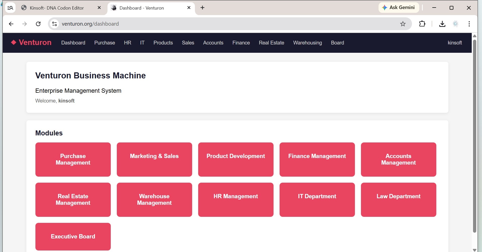
Task: Open Products in the navbar
Action: pos(163,43)
